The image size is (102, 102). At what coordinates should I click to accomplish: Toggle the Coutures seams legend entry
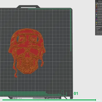99,24
